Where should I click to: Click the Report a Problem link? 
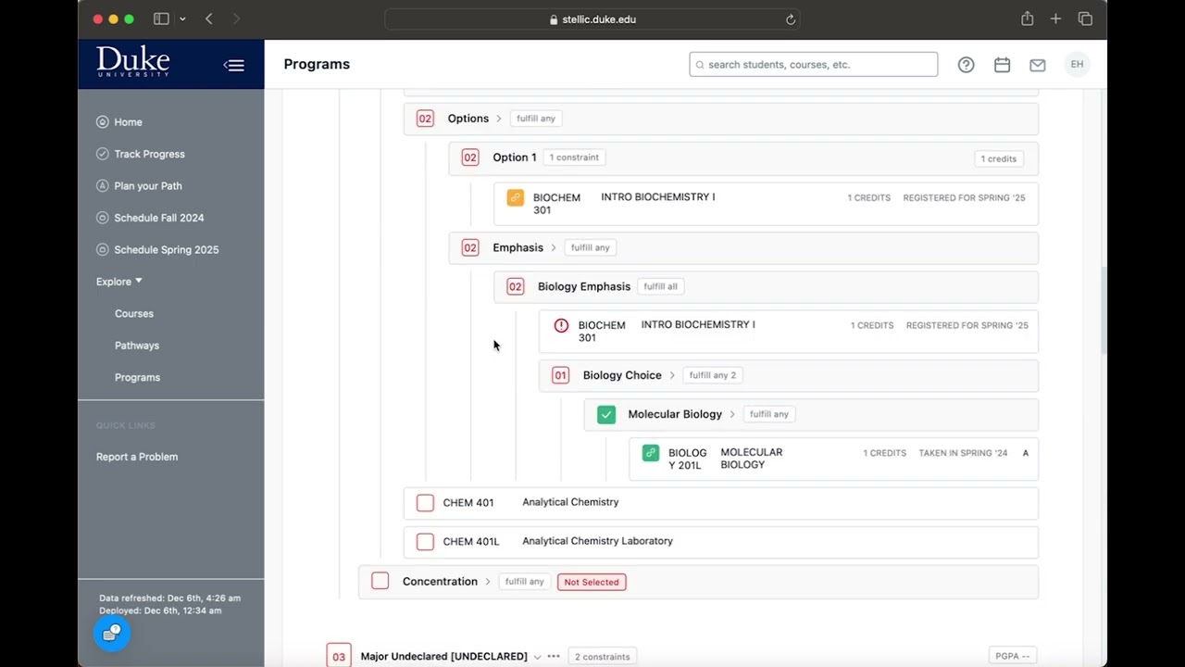coord(137,457)
